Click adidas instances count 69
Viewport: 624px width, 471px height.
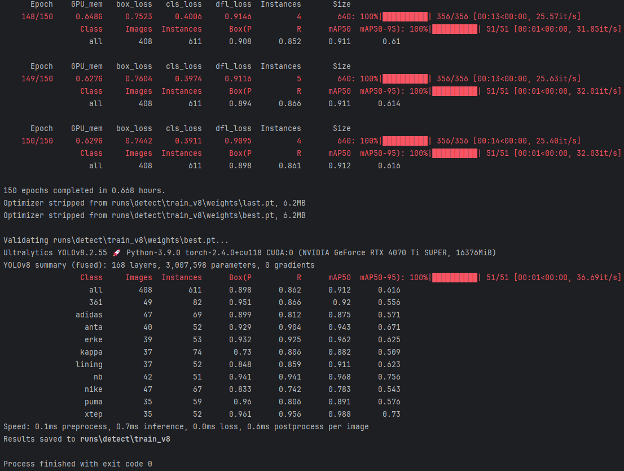click(x=197, y=315)
